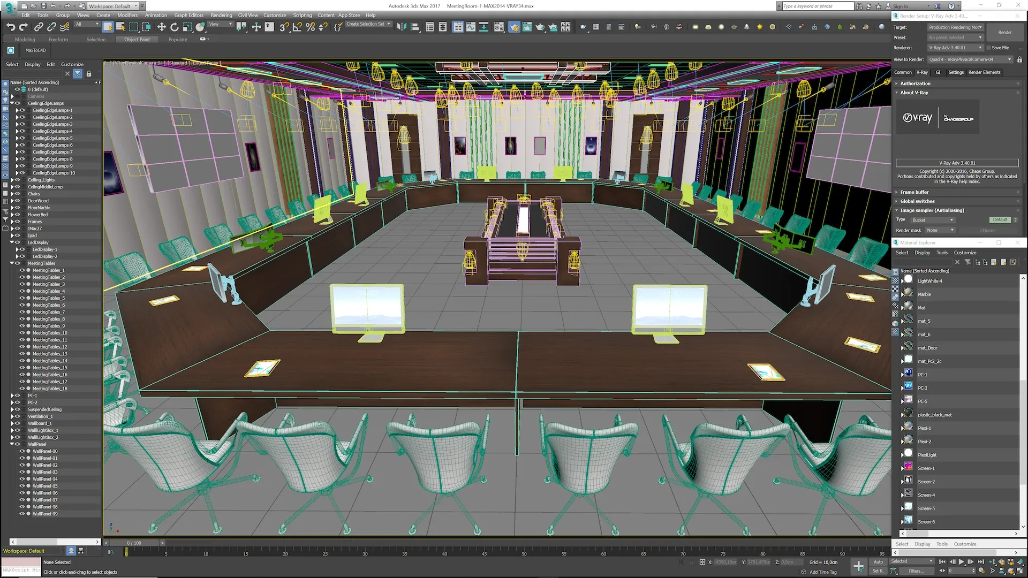Select the Select and Move tool
The height and width of the screenshot is (578, 1028).
point(161,27)
